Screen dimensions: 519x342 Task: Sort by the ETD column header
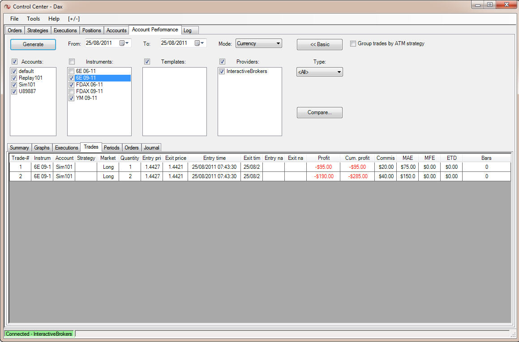pos(451,158)
